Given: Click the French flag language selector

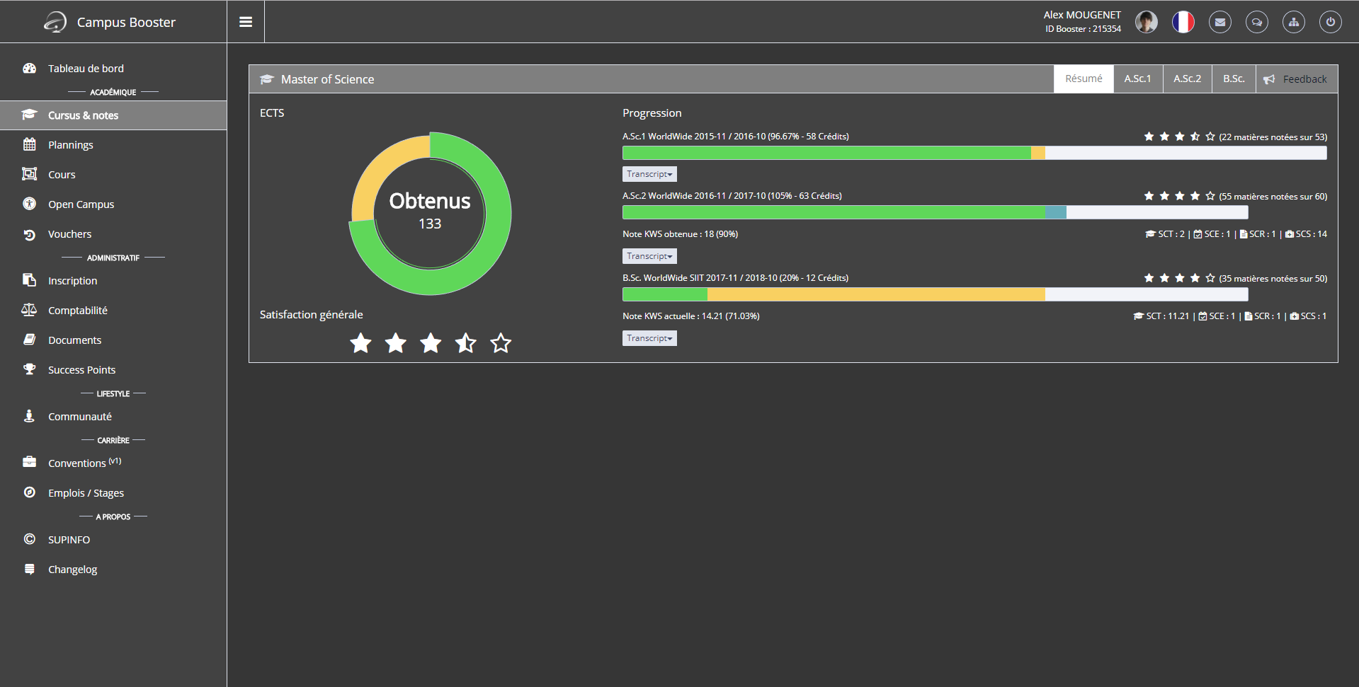Looking at the screenshot, I should pos(1183,22).
